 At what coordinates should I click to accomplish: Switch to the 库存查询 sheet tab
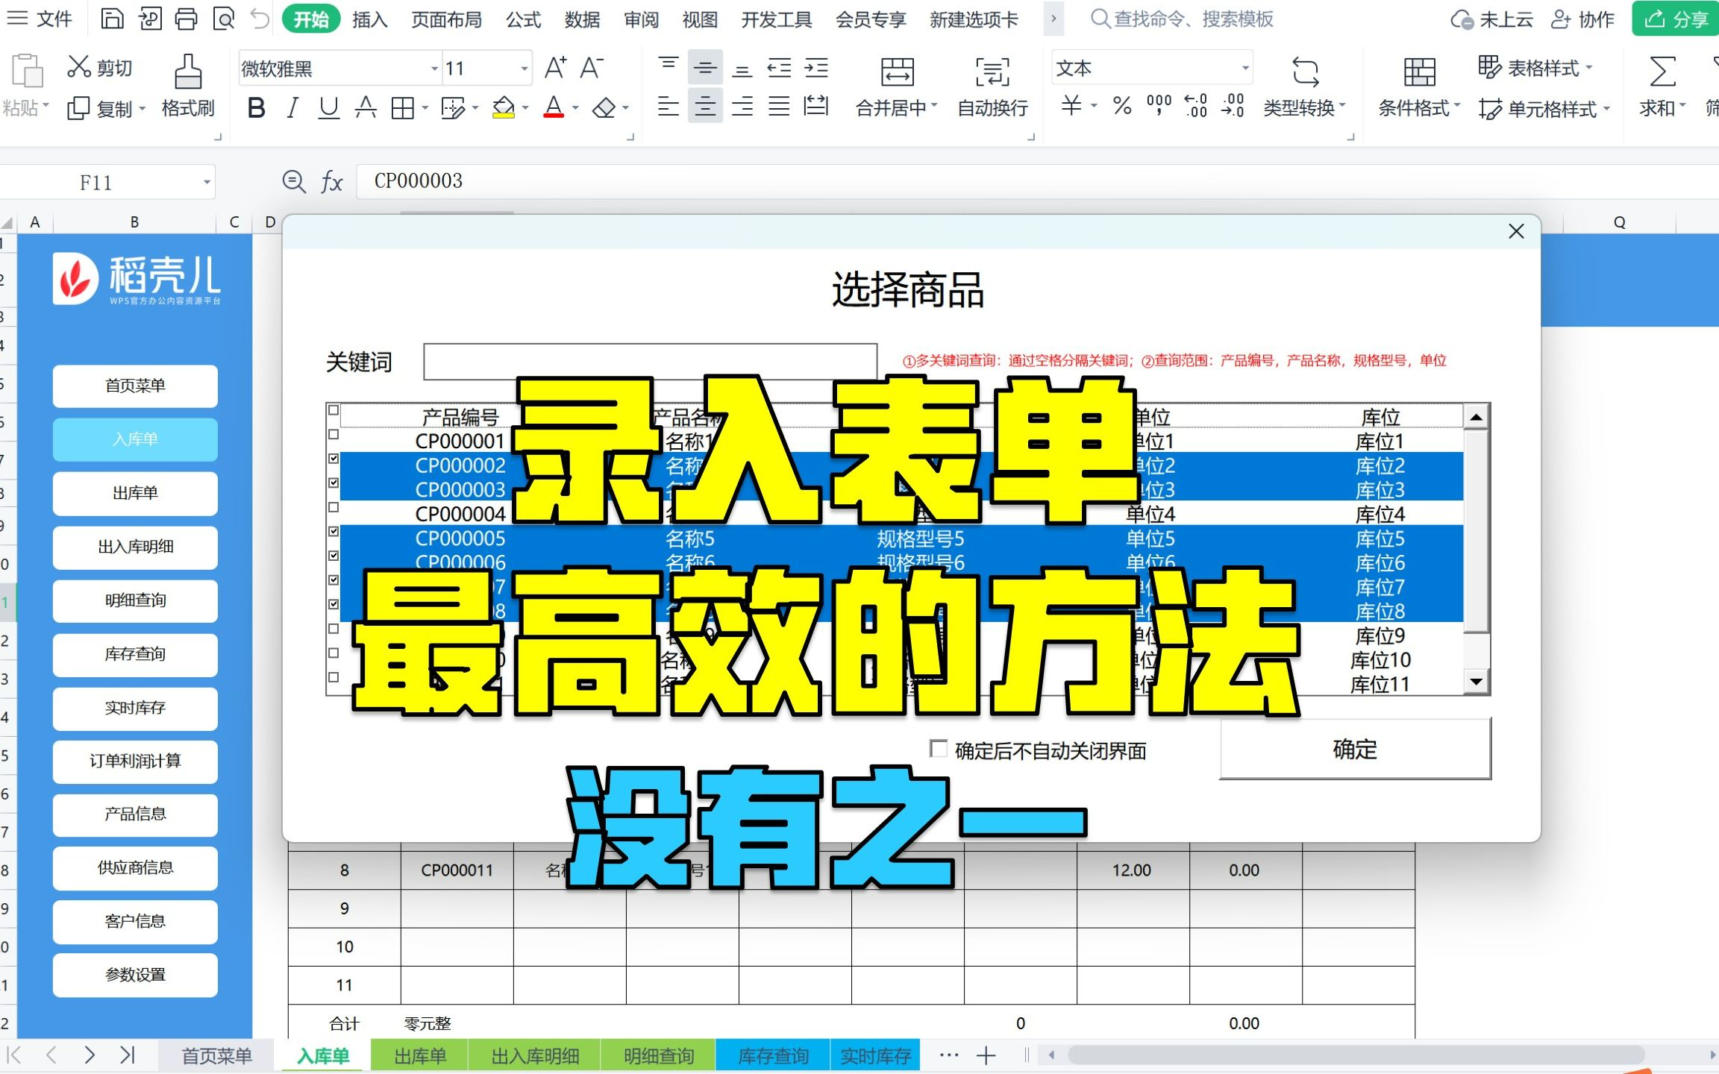pos(773,1055)
